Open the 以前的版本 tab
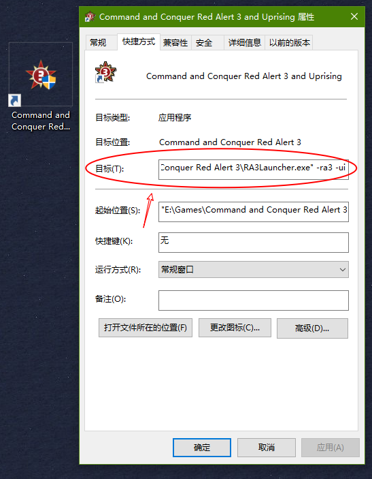This screenshot has height=479, width=372. (x=289, y=42)
